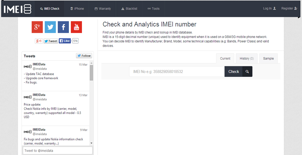The width and height of the screenshot is (302, 155).
Task: Go to the Blacklist menu
Action: [x=129, y=9]
